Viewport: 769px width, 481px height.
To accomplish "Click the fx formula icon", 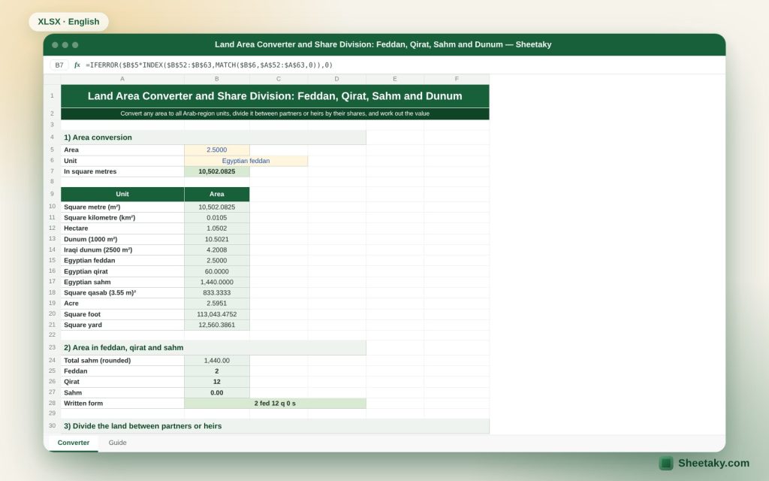I will (77, 65).
